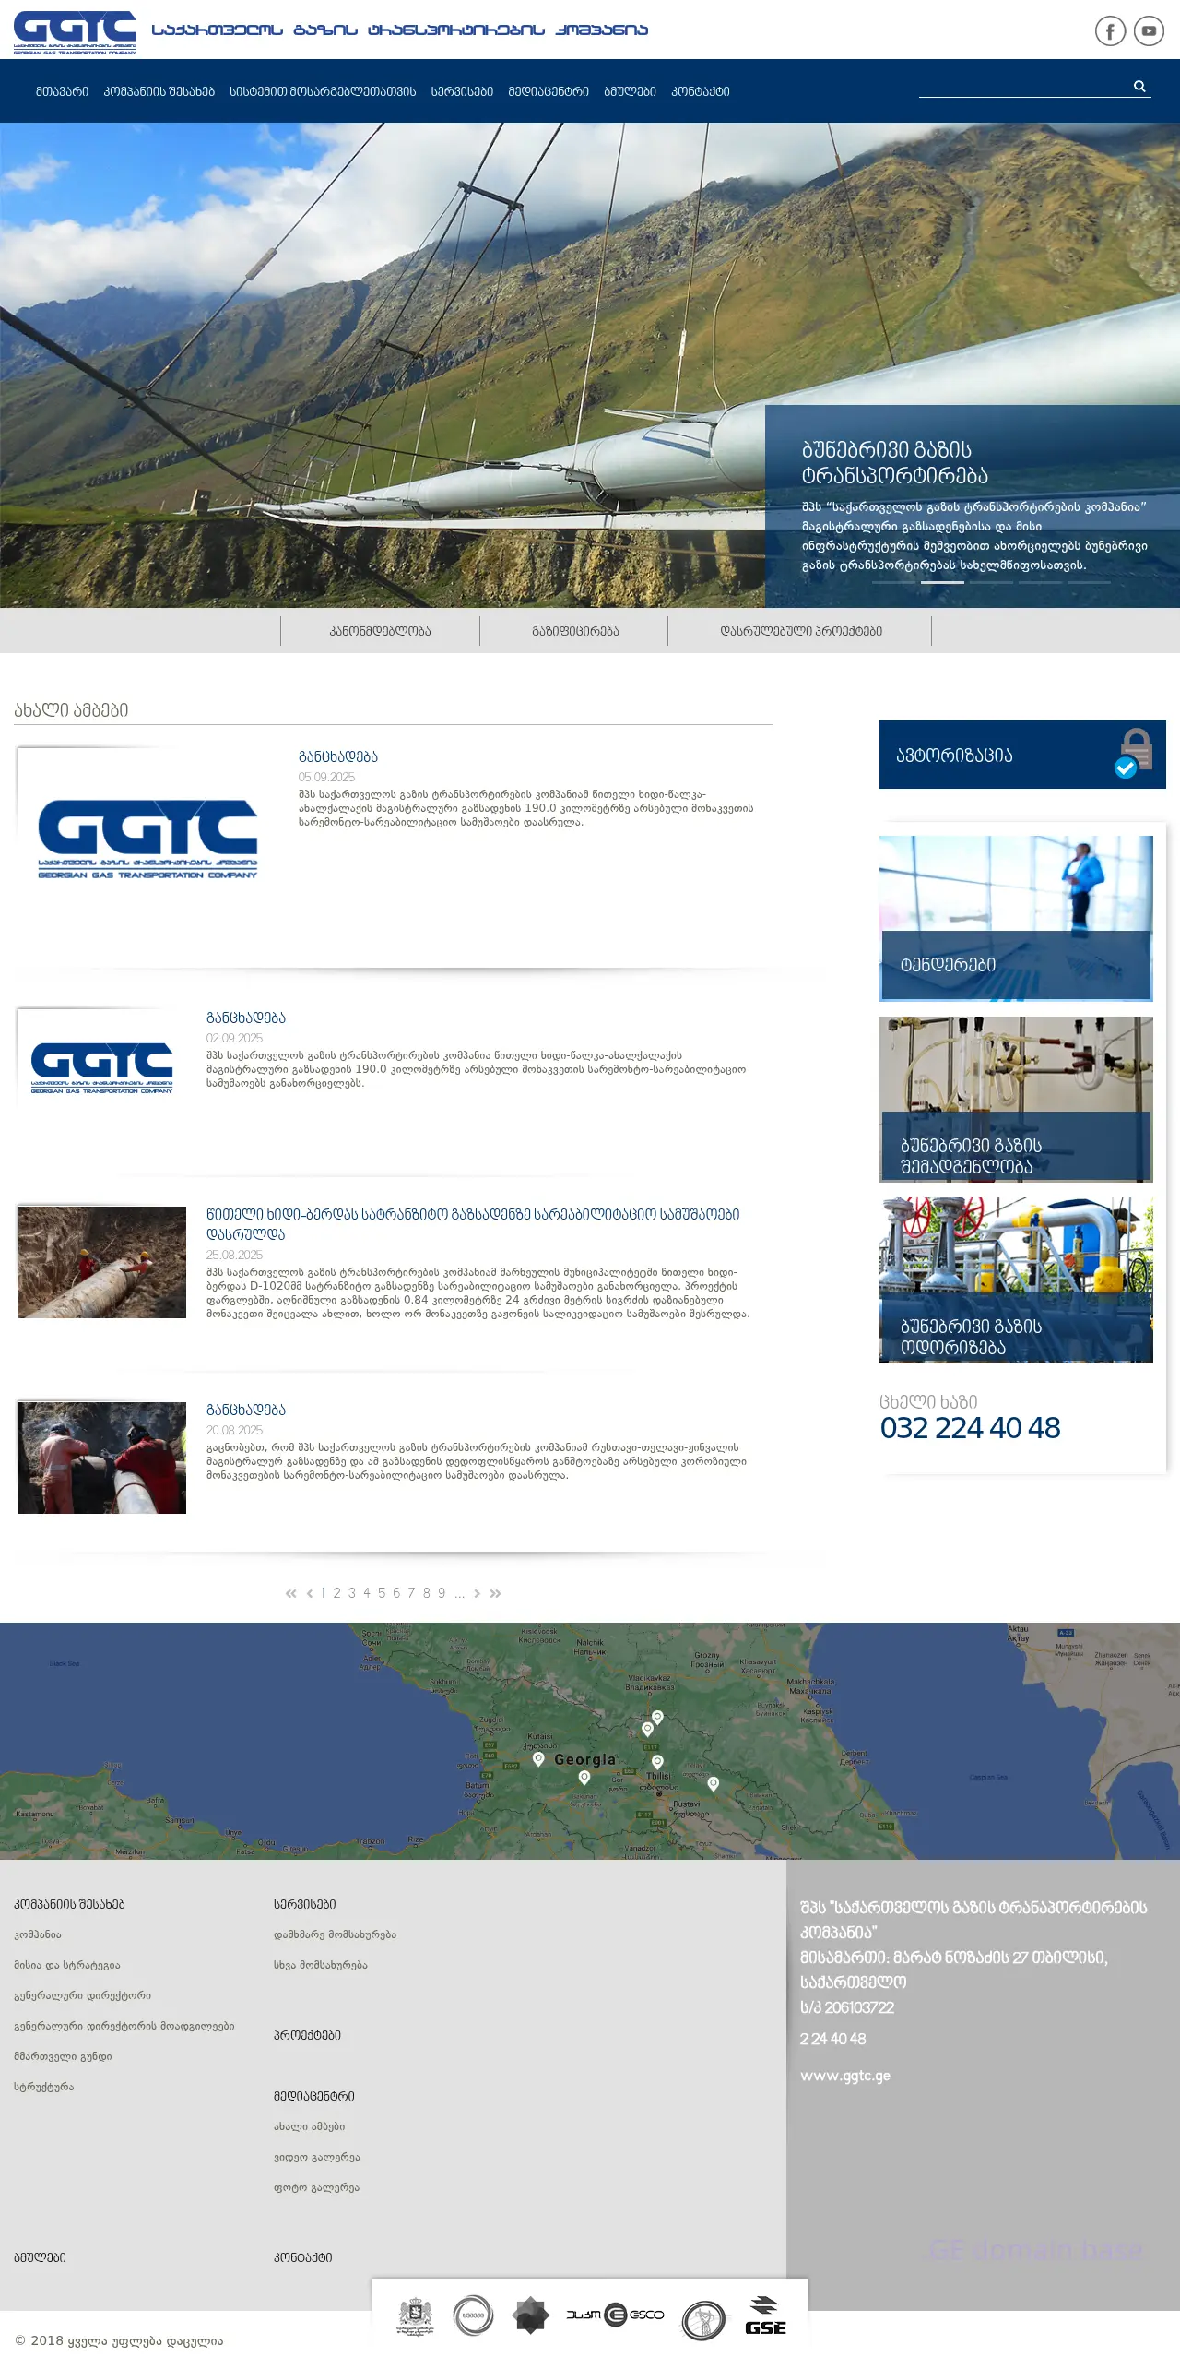Open the ტენდერები tile in sidebar

coord(1016,918)
